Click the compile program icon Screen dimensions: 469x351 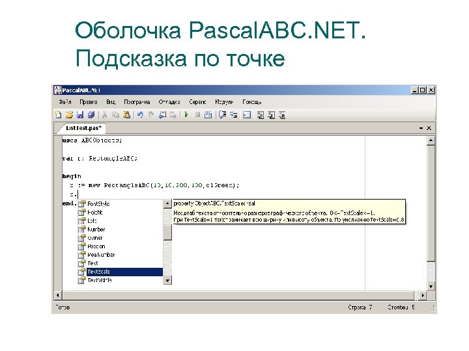[x=208, y=114]
